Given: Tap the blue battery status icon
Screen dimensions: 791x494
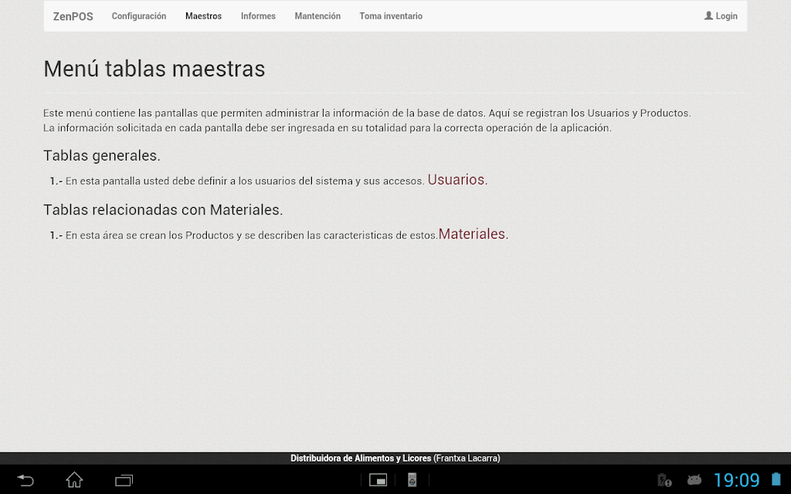Looking at the screenshot, I should tap(776, 479).
